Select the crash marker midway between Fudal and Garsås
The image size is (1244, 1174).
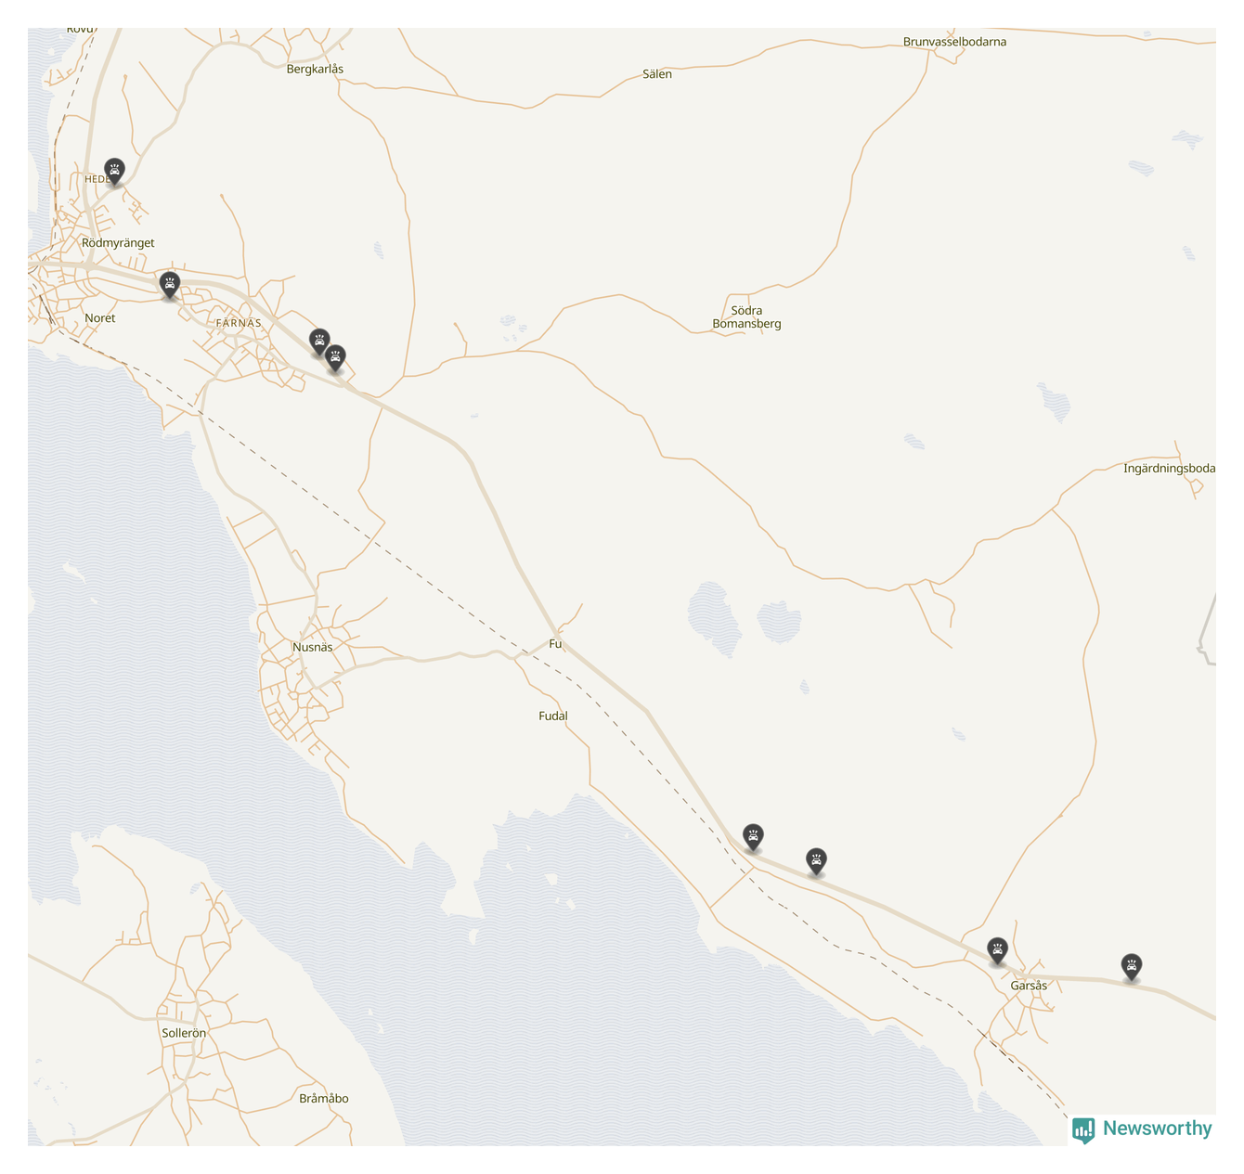click(815, 860)
